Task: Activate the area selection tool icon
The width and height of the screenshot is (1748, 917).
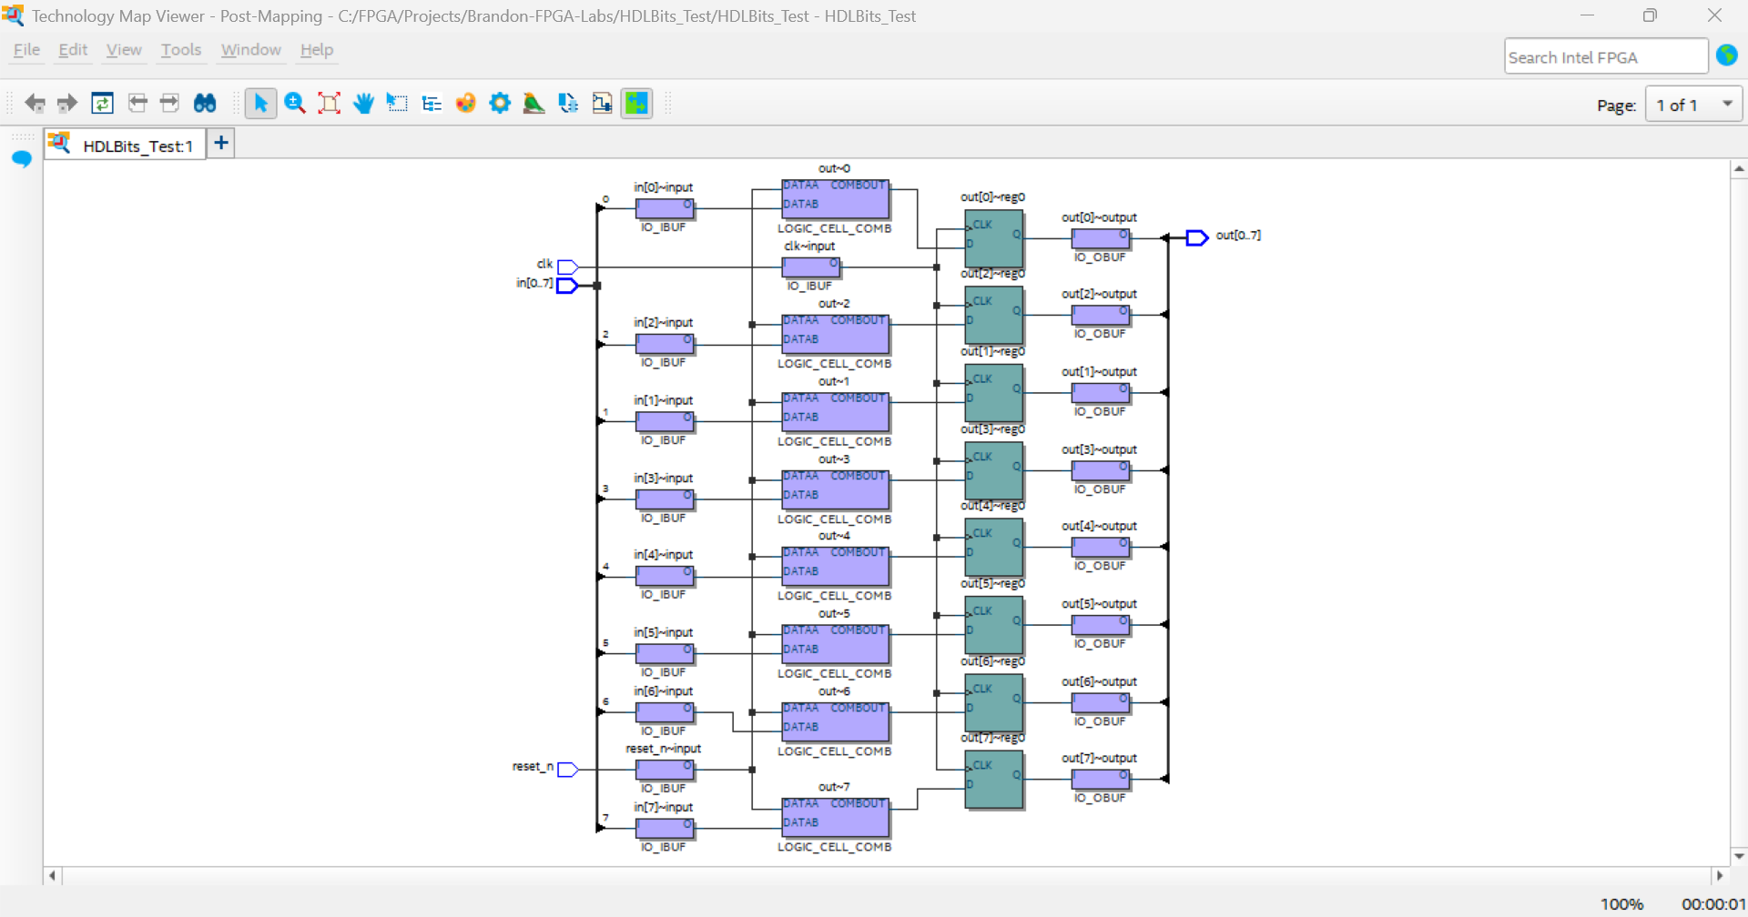Action: [397, 104]
